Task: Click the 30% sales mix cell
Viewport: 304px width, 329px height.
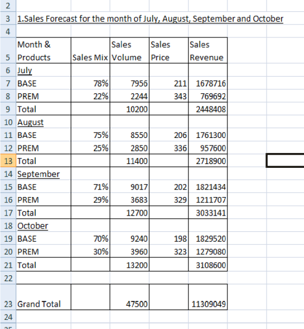Action: coord(91,251)
